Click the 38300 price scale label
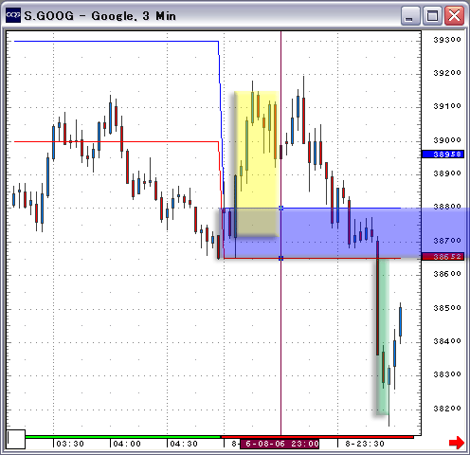The image size is (470, 455). coord(447,374)
